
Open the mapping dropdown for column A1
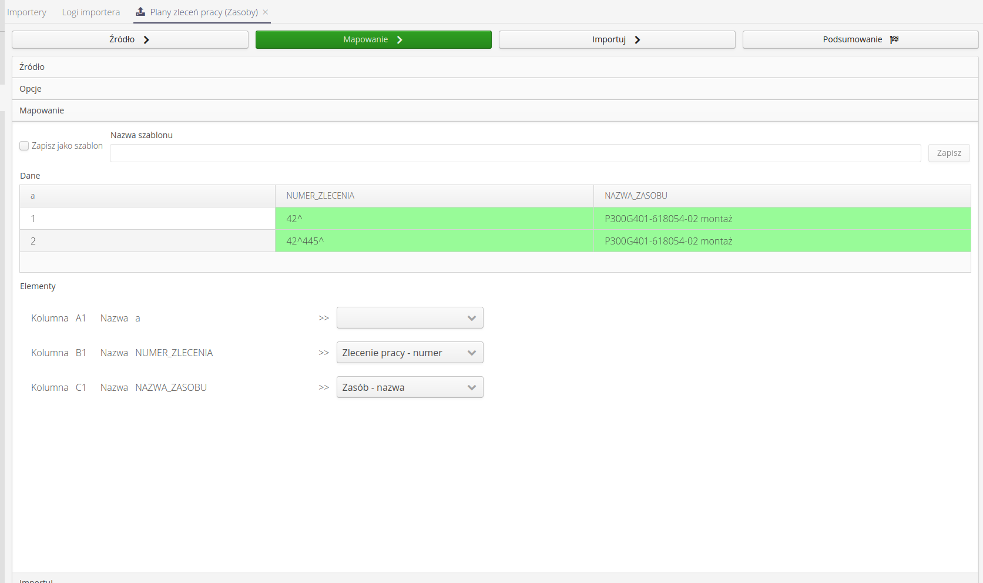click(x=410, y=318)
